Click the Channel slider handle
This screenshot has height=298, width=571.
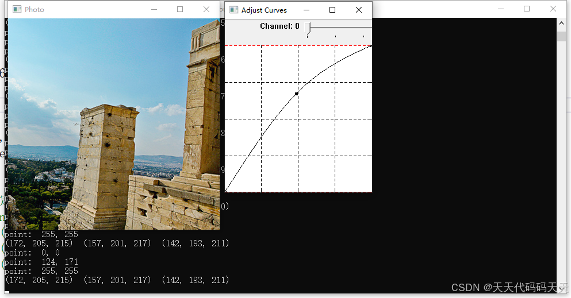point(308,28)
